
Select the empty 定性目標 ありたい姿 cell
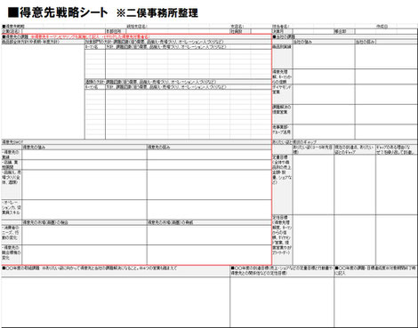click(313, 239)
